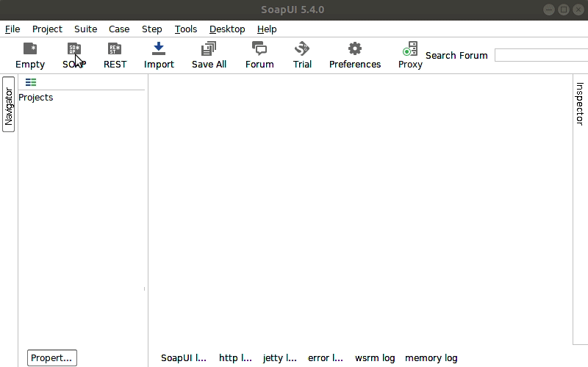
Task: Open the Tools menu
Action: pos(186,29)
